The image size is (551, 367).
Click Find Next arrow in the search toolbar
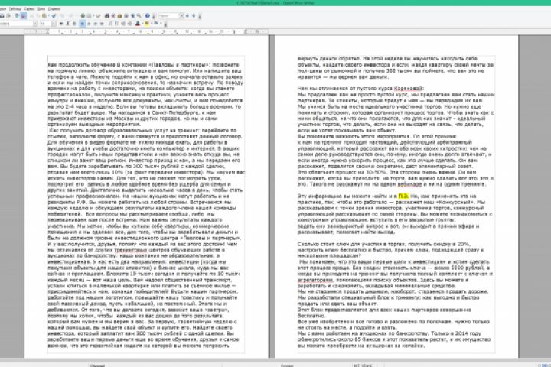(187, 16)
